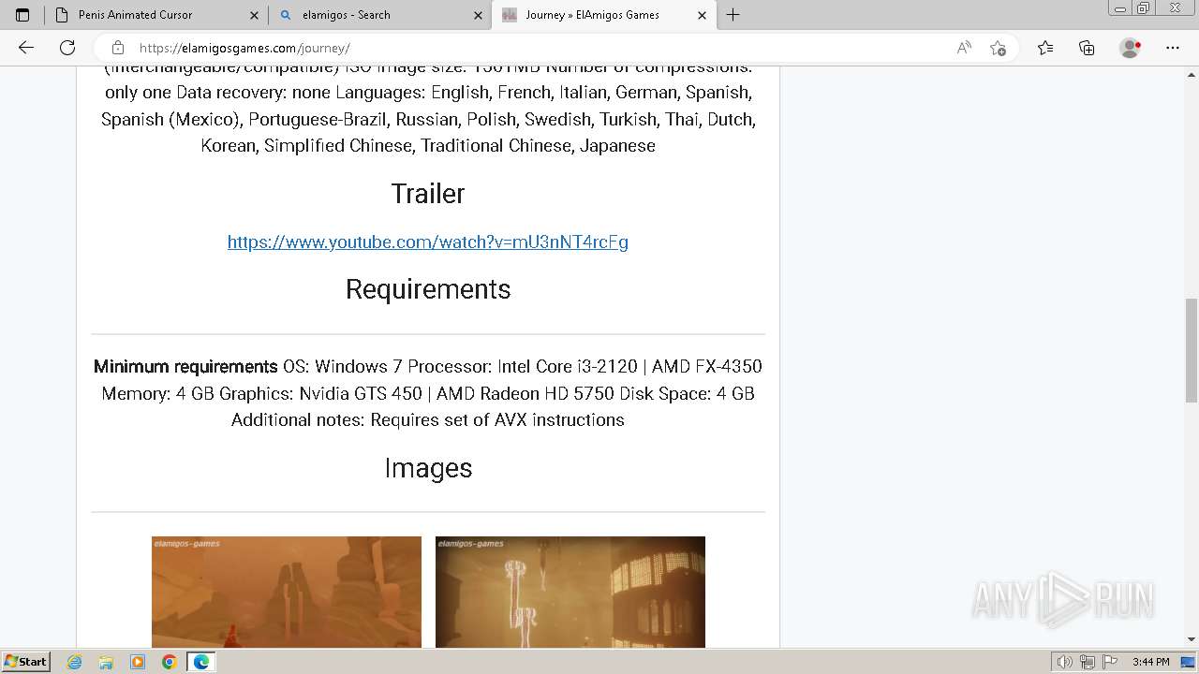Minimize the browser window

(x=1120, y=8)
